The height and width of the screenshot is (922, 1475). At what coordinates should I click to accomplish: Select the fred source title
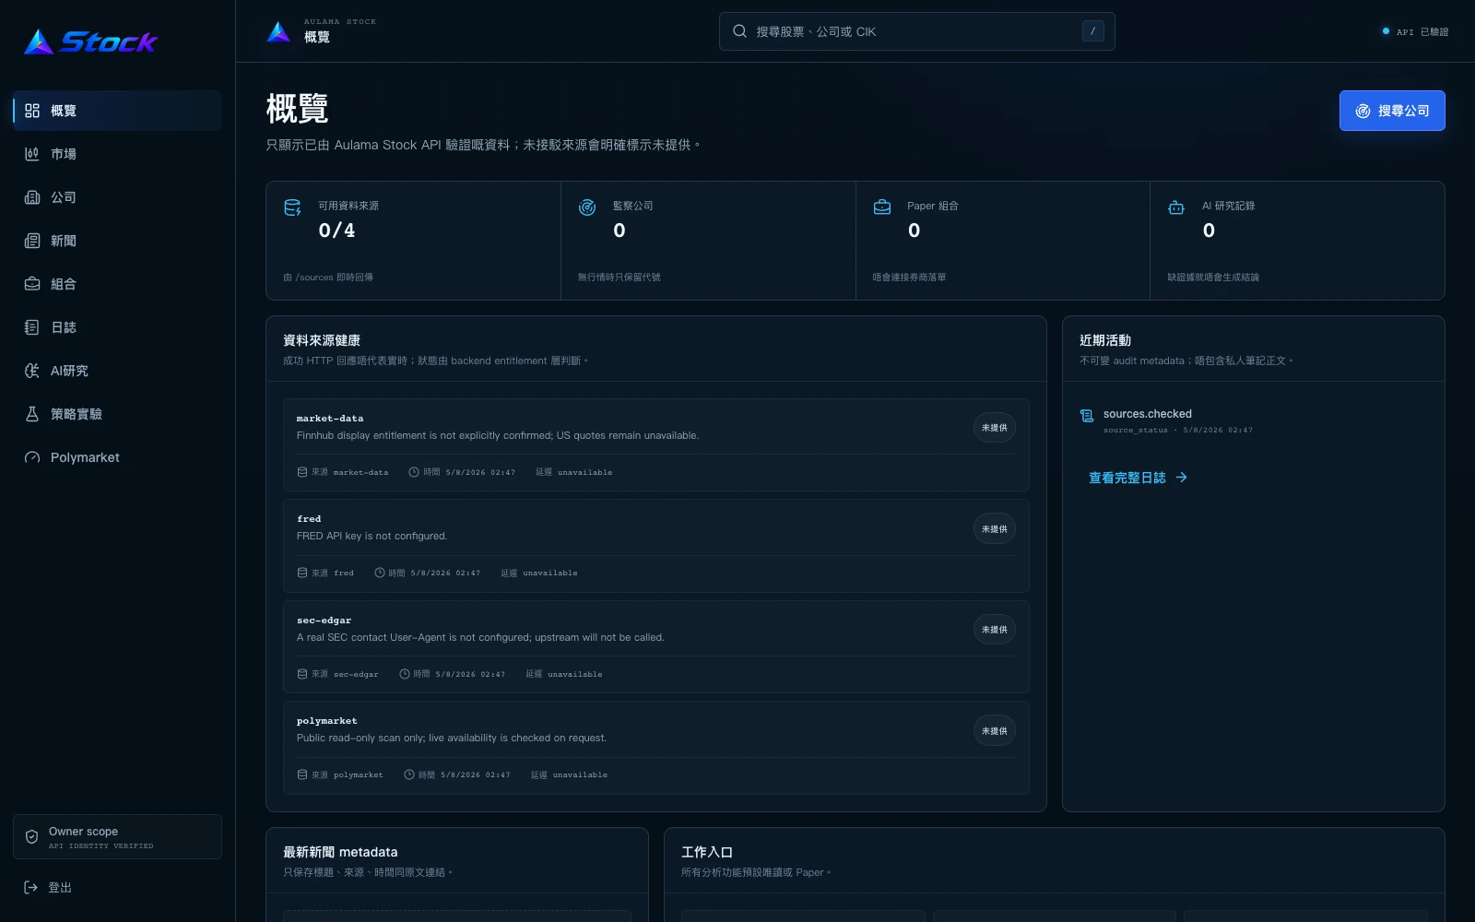click(309, 519)
